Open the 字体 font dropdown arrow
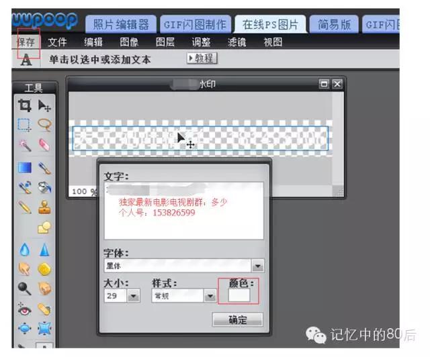The image size is (430, 357). (257, 266)
